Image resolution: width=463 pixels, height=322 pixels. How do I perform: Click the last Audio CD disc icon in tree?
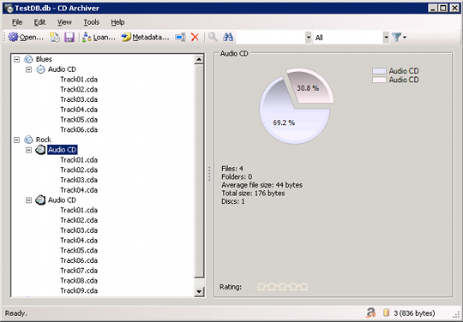pos(40,200)
